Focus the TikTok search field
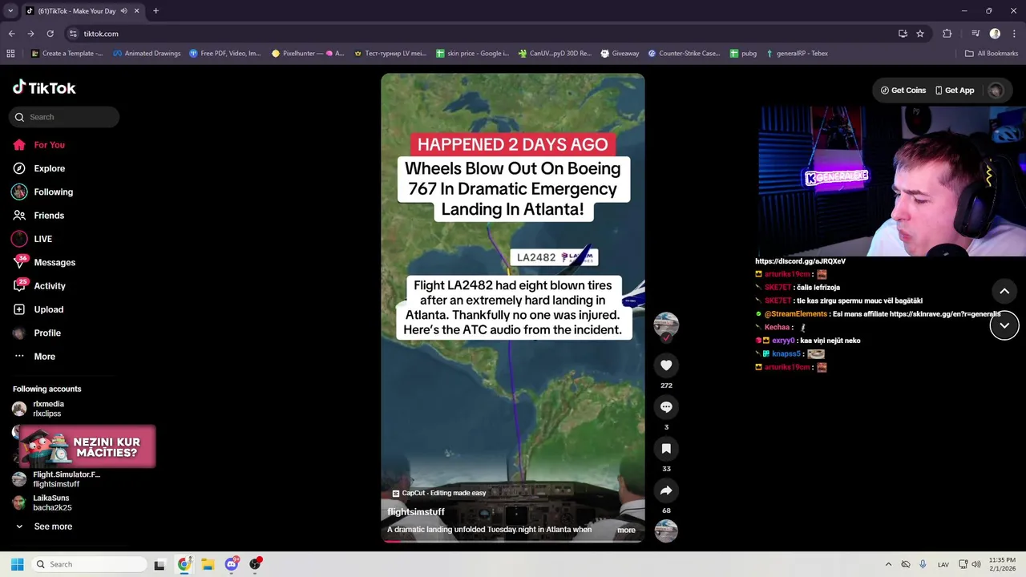Screen dimensions: 1026x577 pos(64,117)
